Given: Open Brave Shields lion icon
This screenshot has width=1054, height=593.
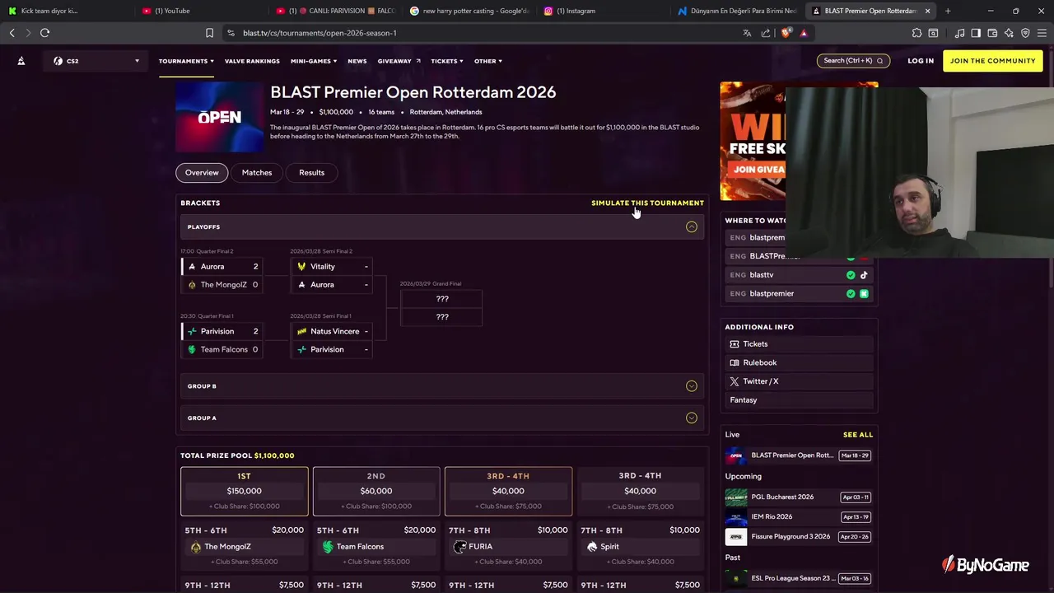Looking at the screenshot, I should click(786, 33).
